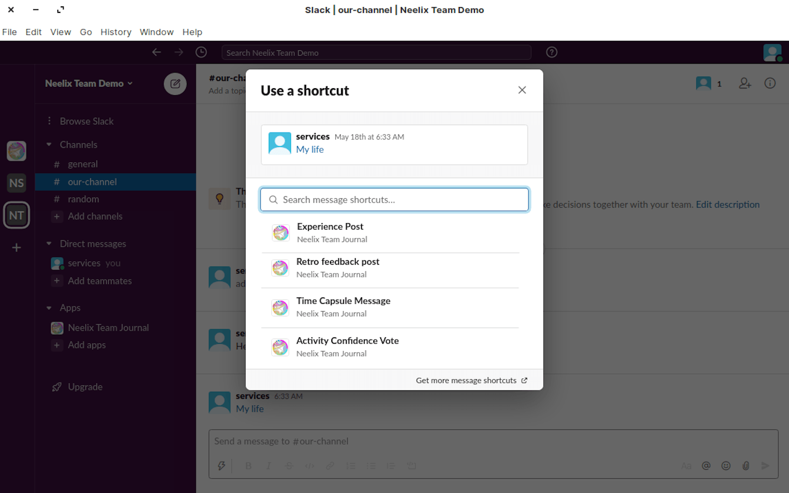Open the help question mark icon

point(552,52)
